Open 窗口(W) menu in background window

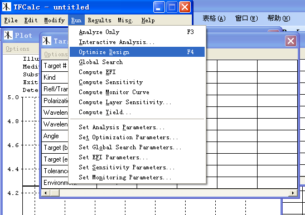coord(246,18)
